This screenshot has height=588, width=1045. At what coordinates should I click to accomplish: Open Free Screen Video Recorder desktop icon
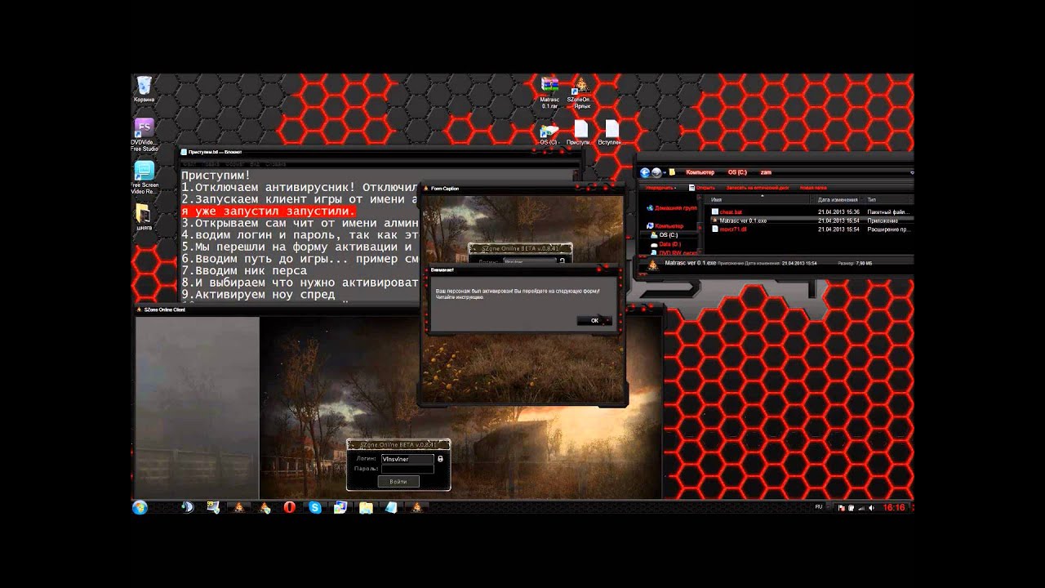click(x=144, y=178)
